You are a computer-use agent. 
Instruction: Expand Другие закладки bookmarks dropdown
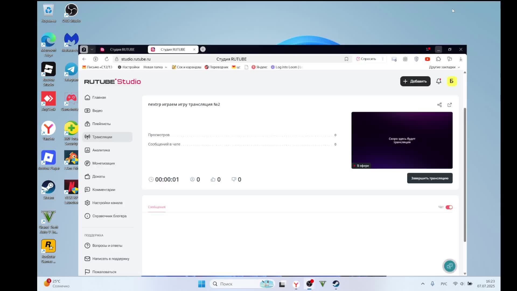click(444, 67)
